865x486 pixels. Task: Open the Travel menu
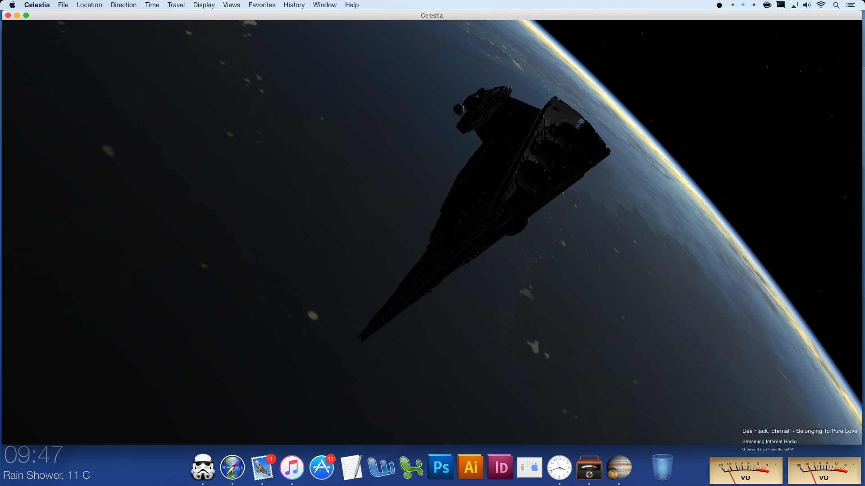(176, 5)
